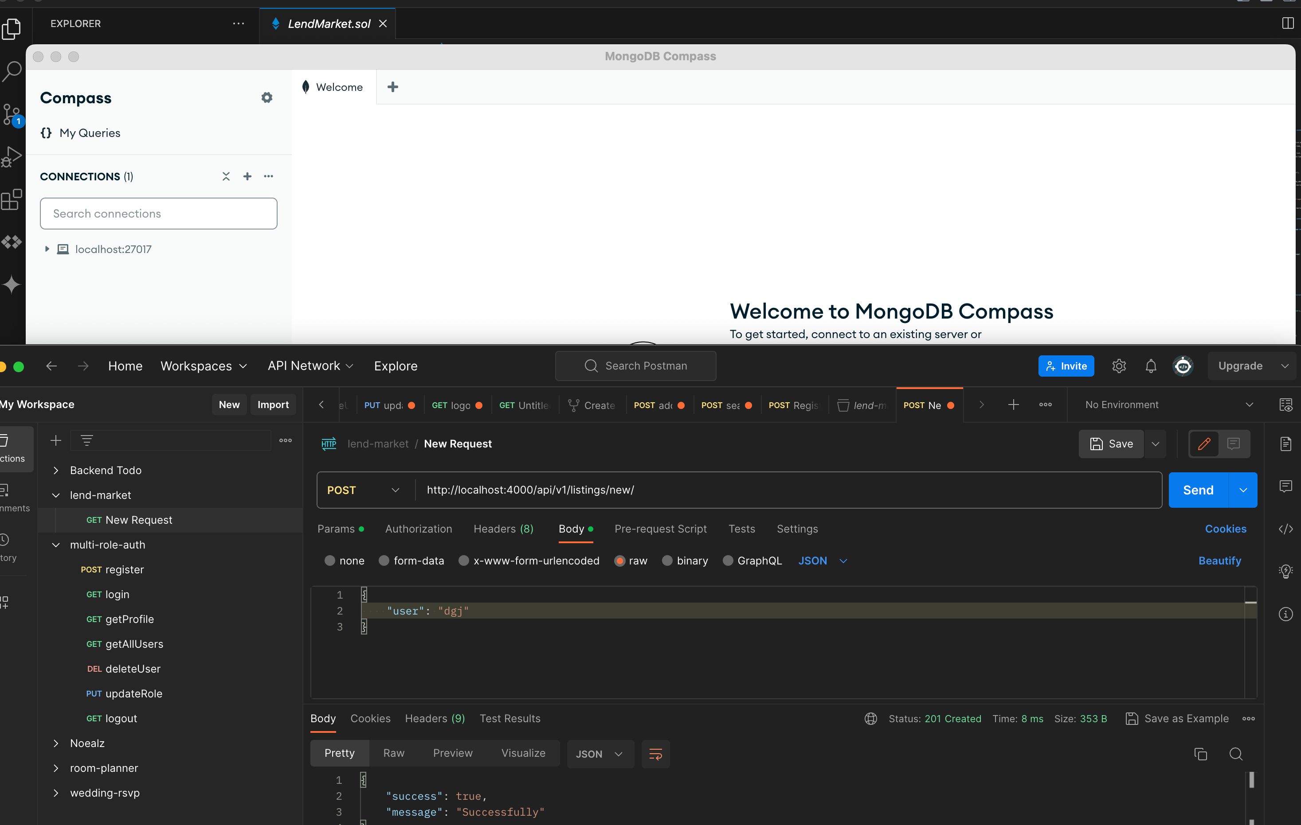Toggle response word wrap icon
This screenshot has height=825, width=1301.
(x=655, y=754)
